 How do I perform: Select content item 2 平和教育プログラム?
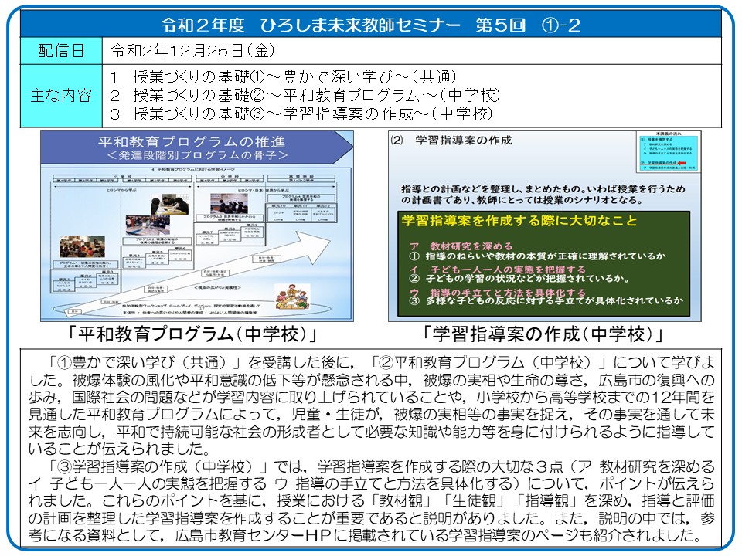(x=305, y=96)
